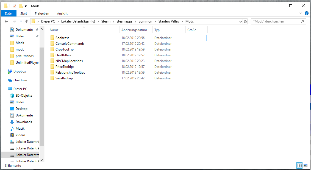Click the Back navigation arrow
This screenshot has height=170, width=311.
(6, 21)
